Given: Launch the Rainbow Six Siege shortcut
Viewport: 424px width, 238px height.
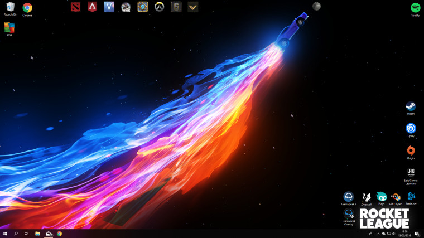Looking at the screenshot, I should [176, 7].
